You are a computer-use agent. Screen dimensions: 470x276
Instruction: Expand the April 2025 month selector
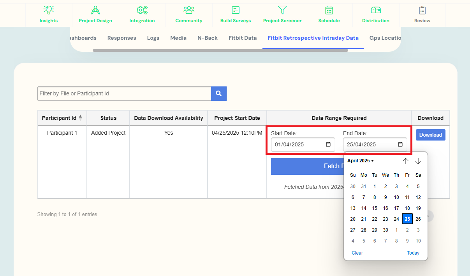click(x=361, y=161)
